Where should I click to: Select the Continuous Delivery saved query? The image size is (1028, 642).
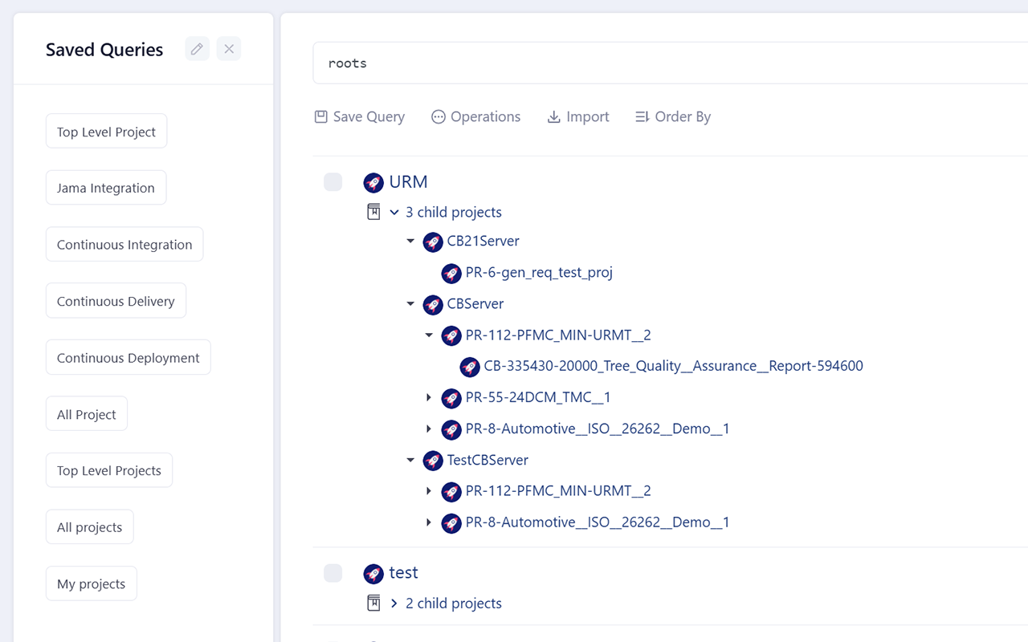[116, 301]
